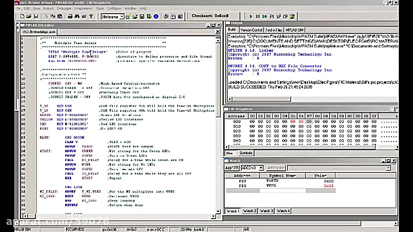Open the File menu
Viewport: 413px width, 232px height.
[x=18, y=8]
